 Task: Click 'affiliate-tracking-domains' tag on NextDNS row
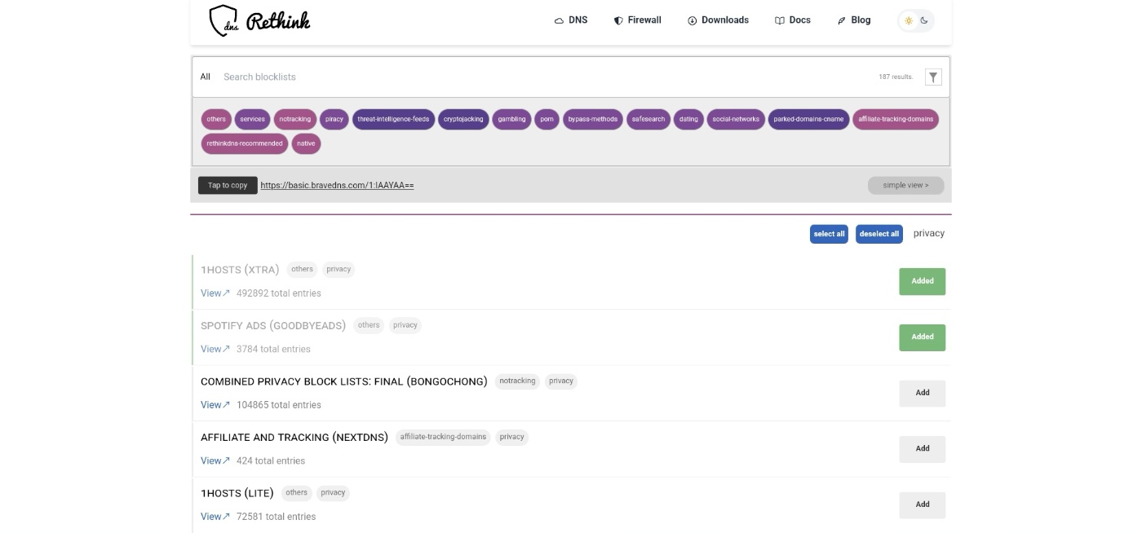click(x=443, y=437)
